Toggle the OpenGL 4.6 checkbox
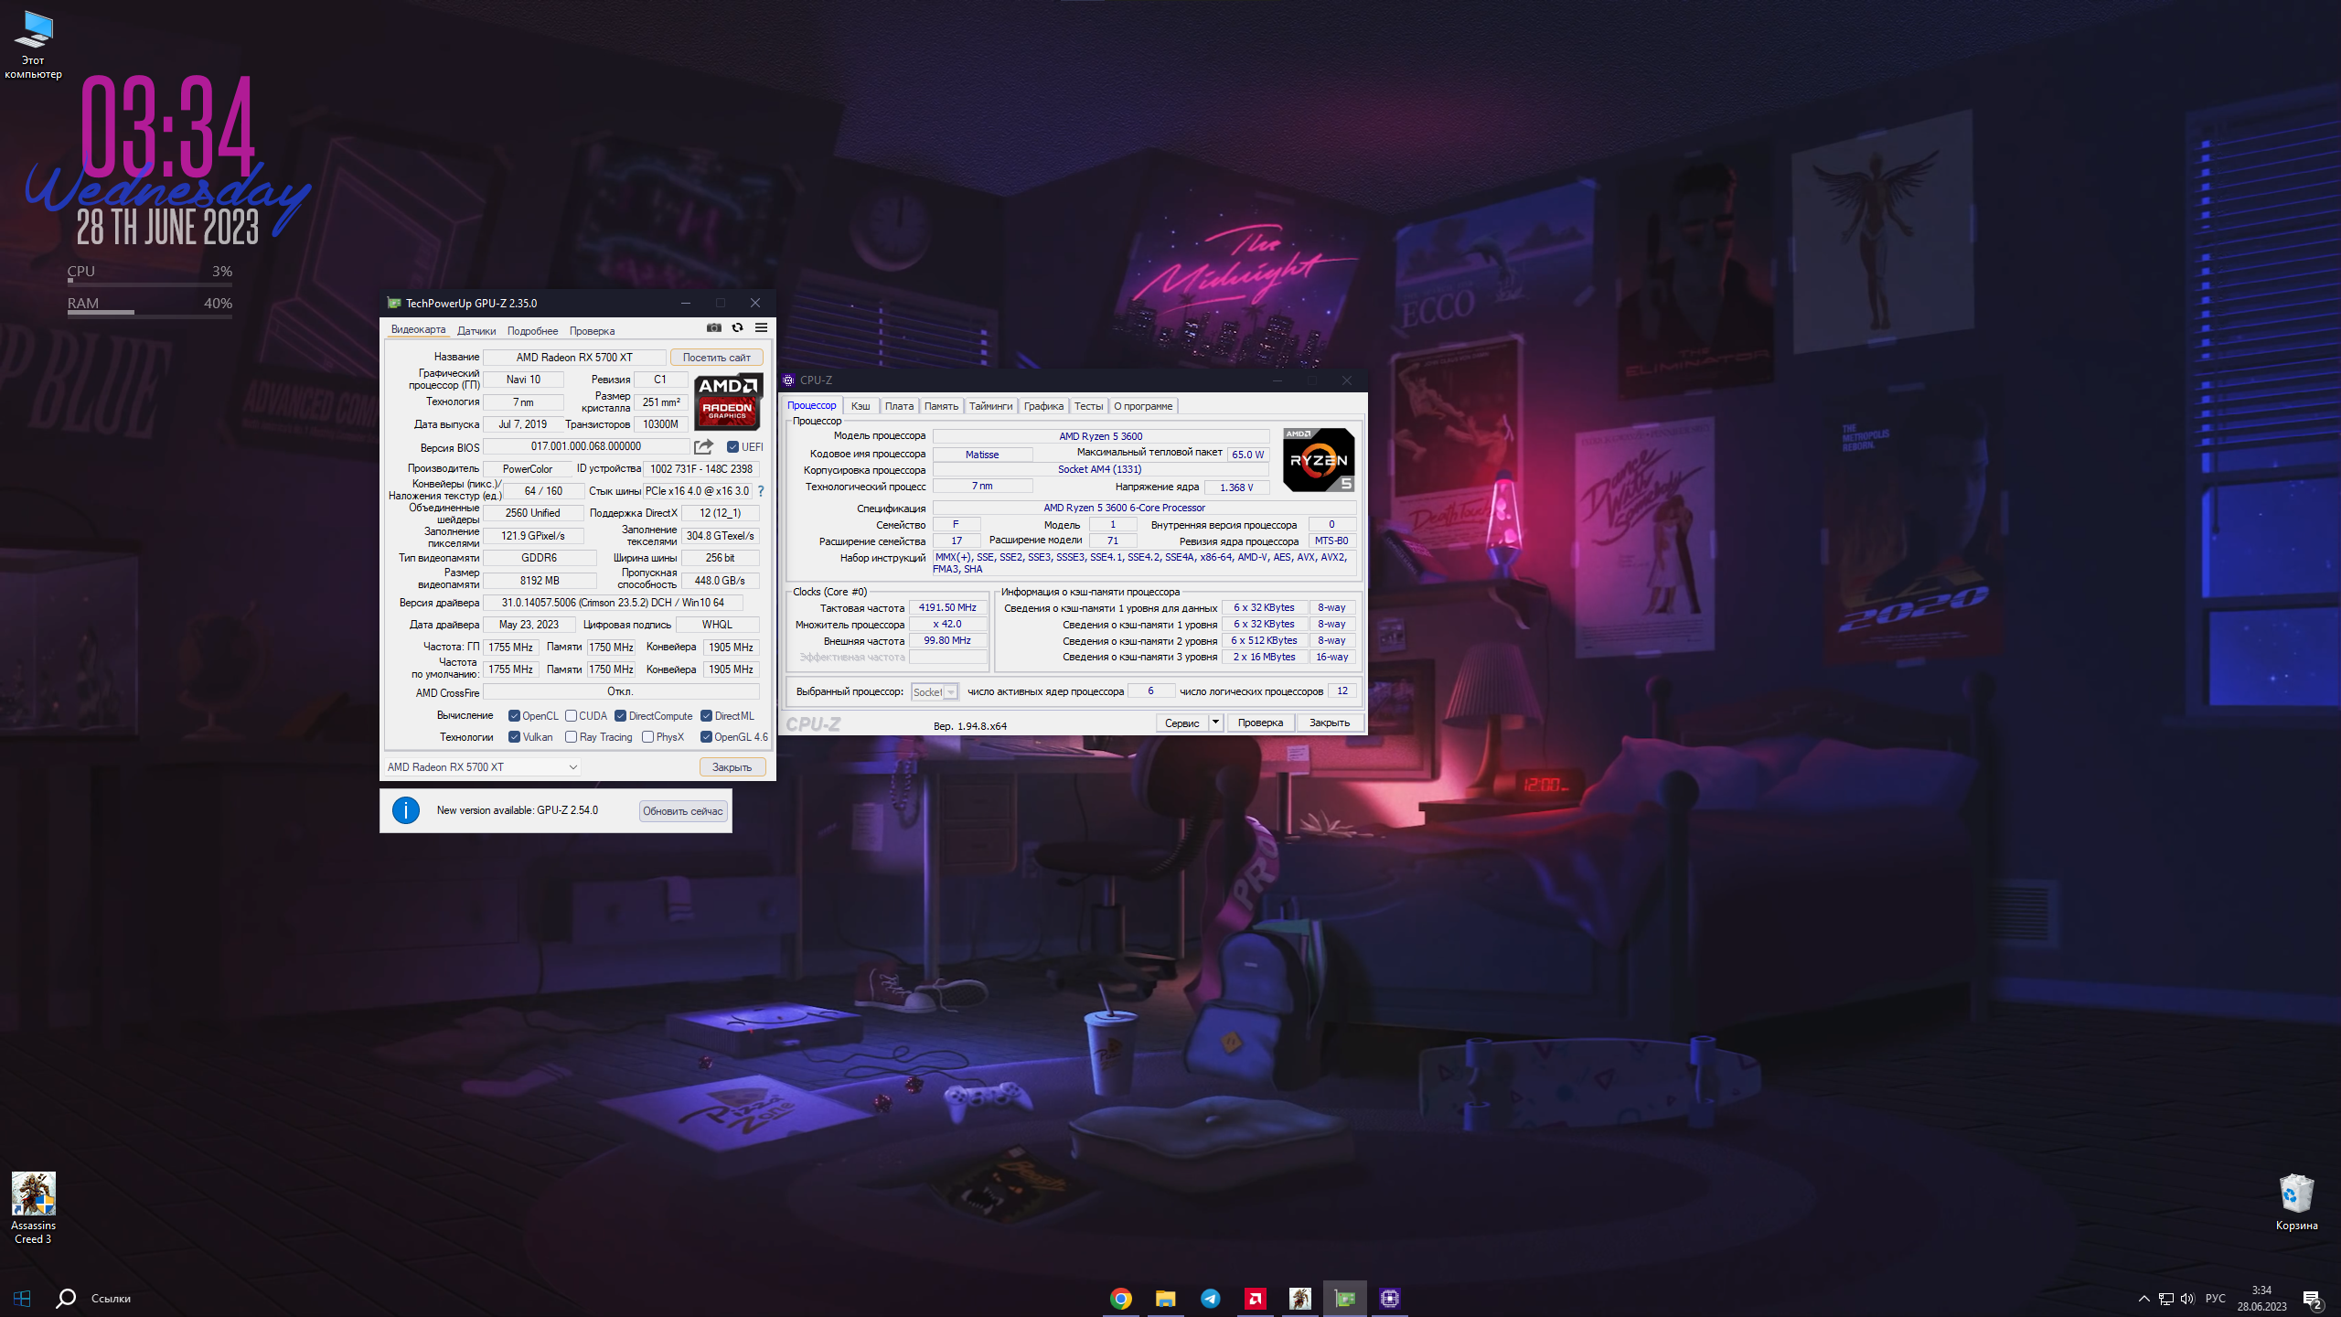2341x1317 pixels. (706, 737)
